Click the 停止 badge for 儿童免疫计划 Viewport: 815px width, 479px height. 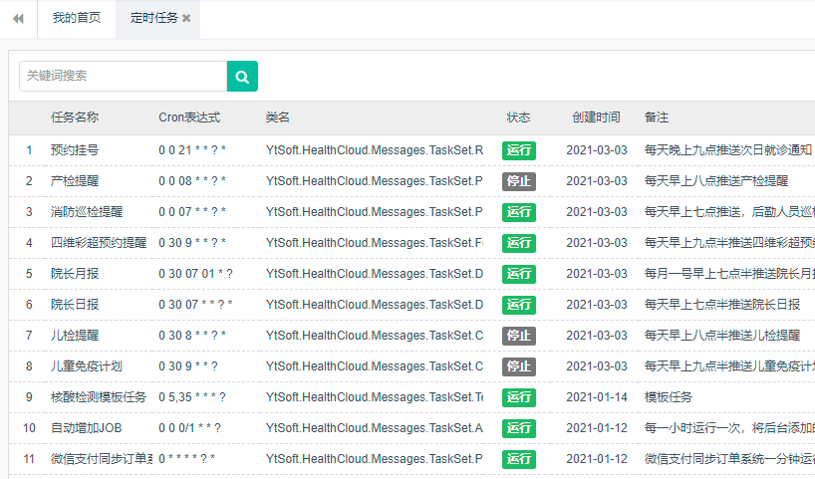[518, 366]
